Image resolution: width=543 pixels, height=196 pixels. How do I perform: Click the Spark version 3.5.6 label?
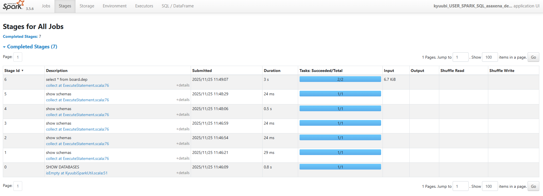(30, 9)
